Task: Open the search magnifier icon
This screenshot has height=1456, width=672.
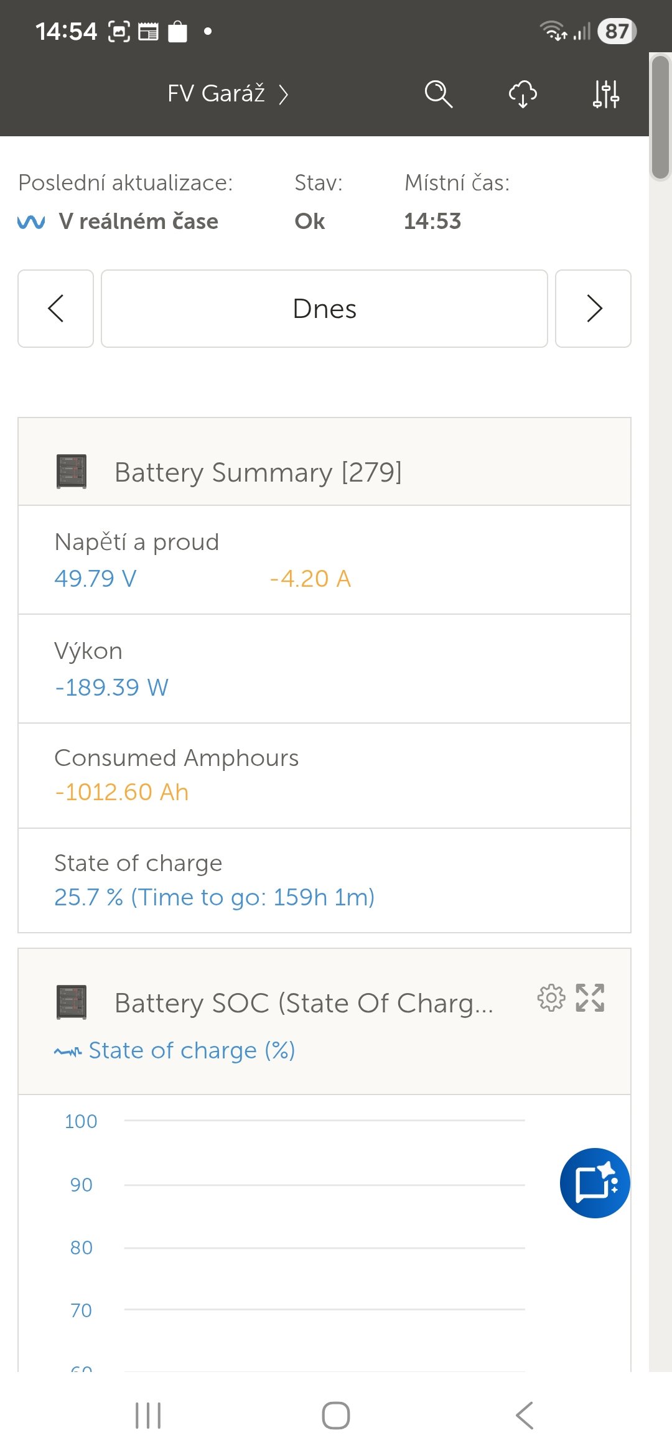Action: click(x=438, y=94)
